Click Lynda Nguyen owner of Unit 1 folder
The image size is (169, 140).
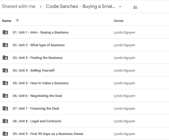pos(124,32)
